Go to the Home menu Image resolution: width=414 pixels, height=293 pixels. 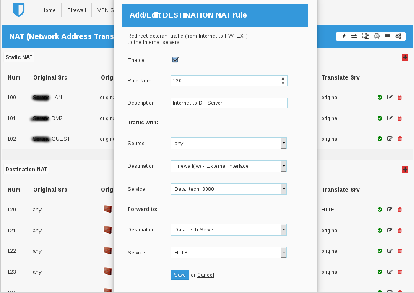click(49, 10)
